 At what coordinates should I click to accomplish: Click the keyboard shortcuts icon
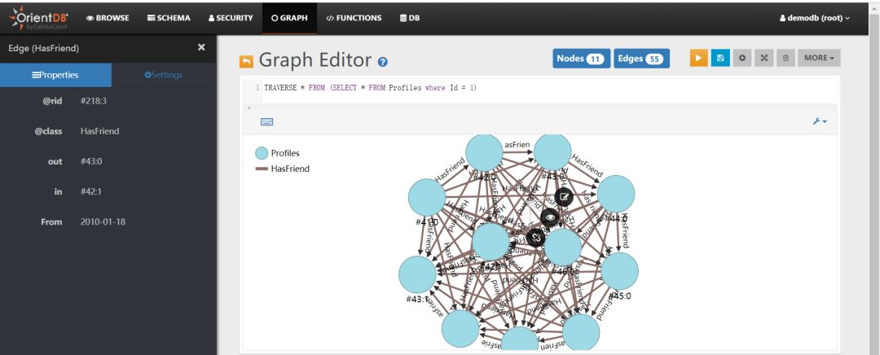(266, 121)
